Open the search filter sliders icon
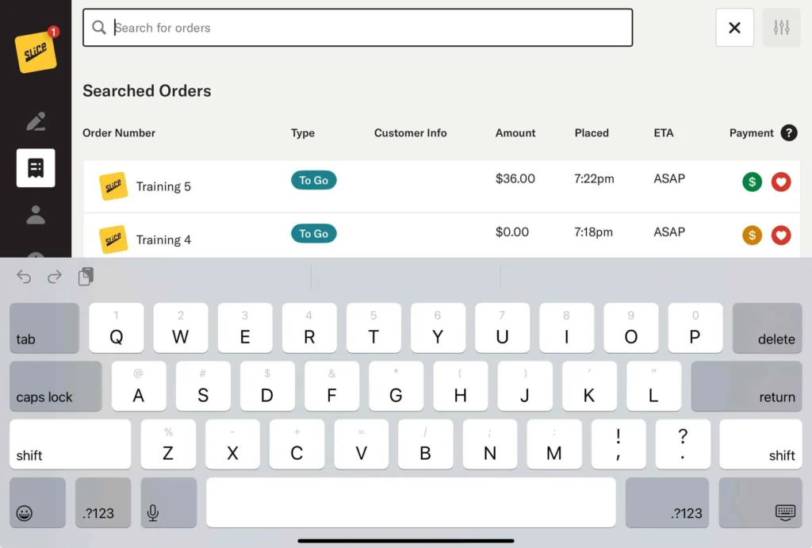Viewport: 812px width, 548px height. (781, 28)
